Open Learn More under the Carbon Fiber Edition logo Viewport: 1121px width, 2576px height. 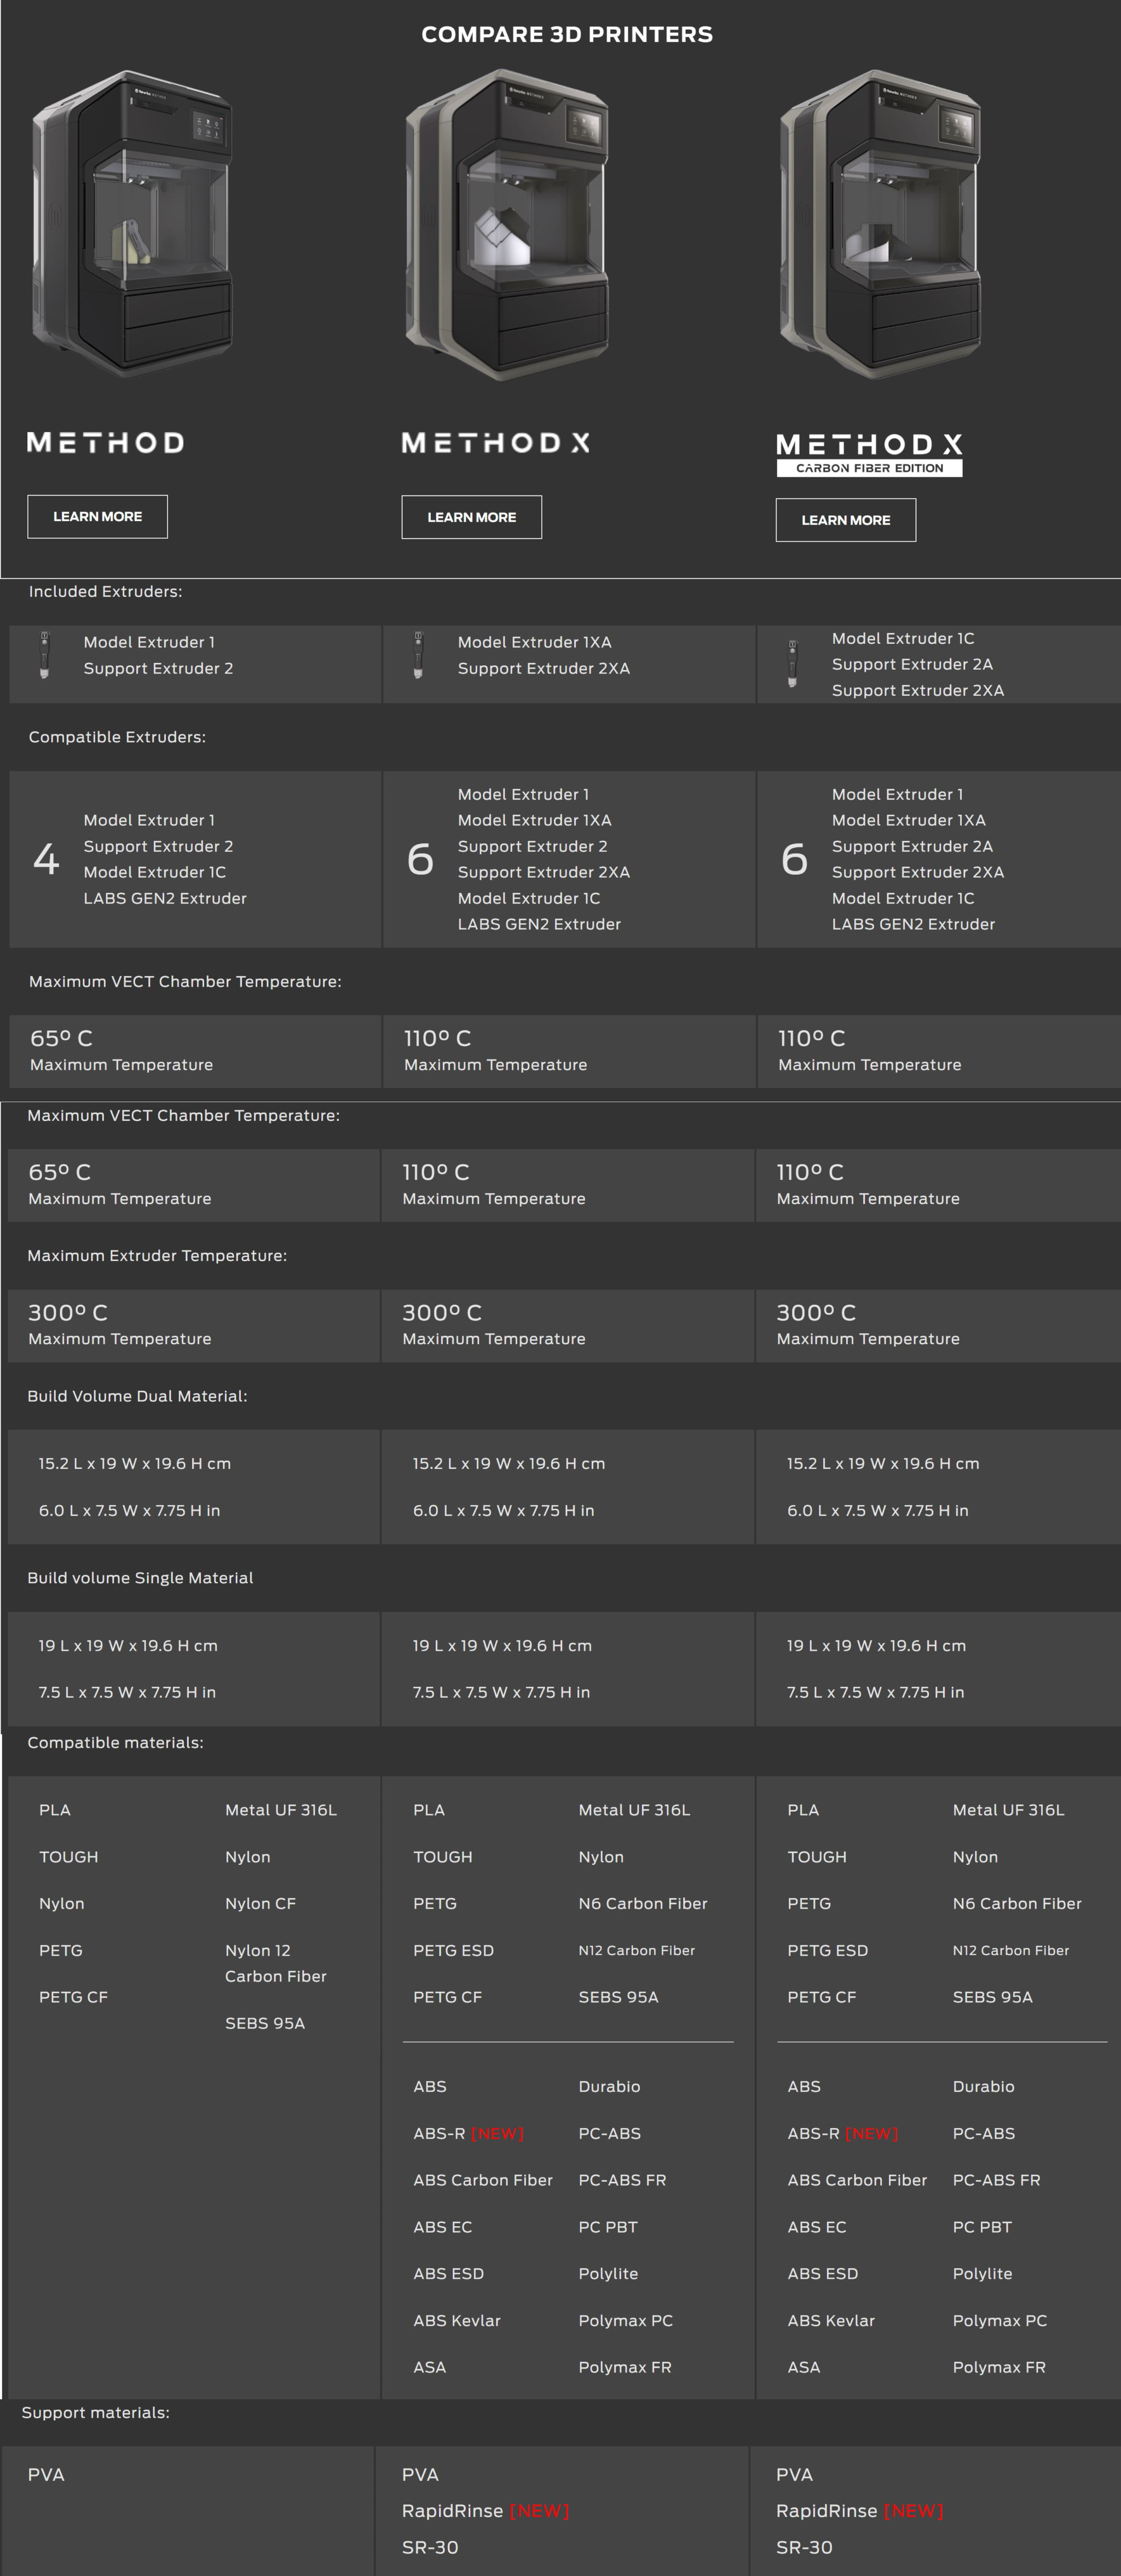846,520
